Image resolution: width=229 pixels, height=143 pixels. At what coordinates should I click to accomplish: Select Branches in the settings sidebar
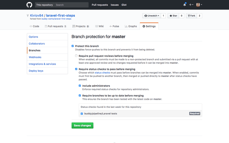click(x=47, y=50)
